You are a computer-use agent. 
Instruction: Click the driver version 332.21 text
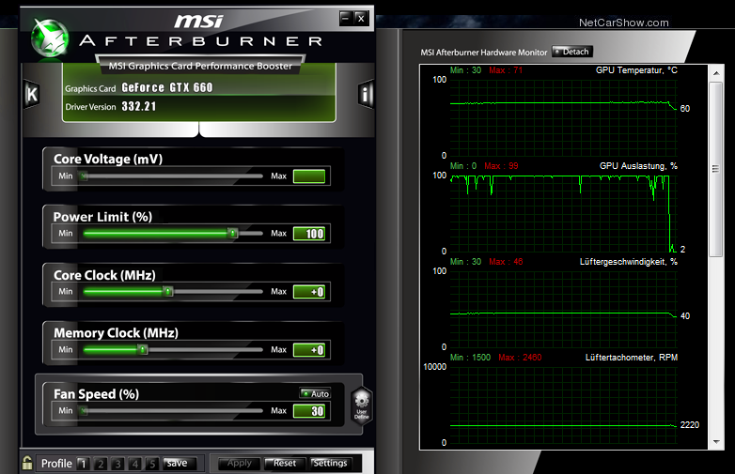[x=139, y=106]
